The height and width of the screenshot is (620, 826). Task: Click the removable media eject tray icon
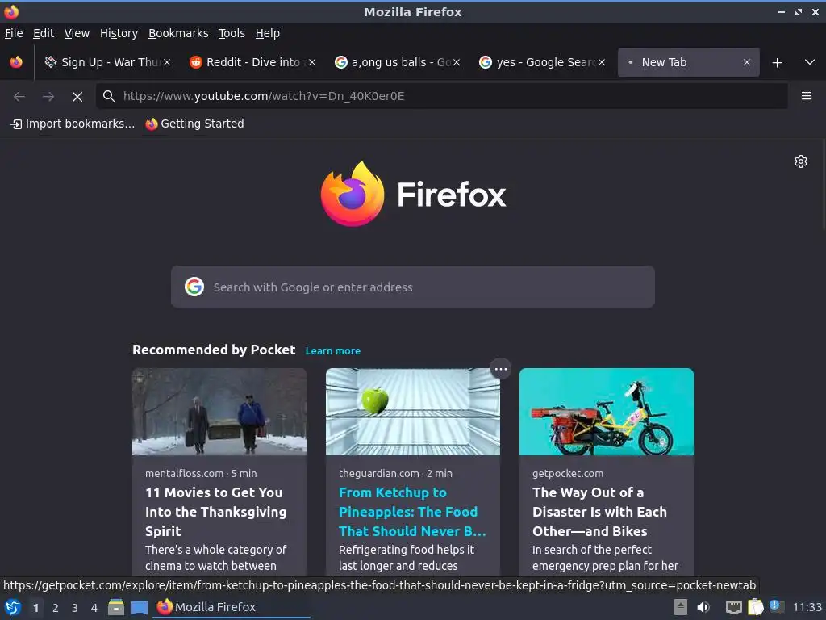681,607
